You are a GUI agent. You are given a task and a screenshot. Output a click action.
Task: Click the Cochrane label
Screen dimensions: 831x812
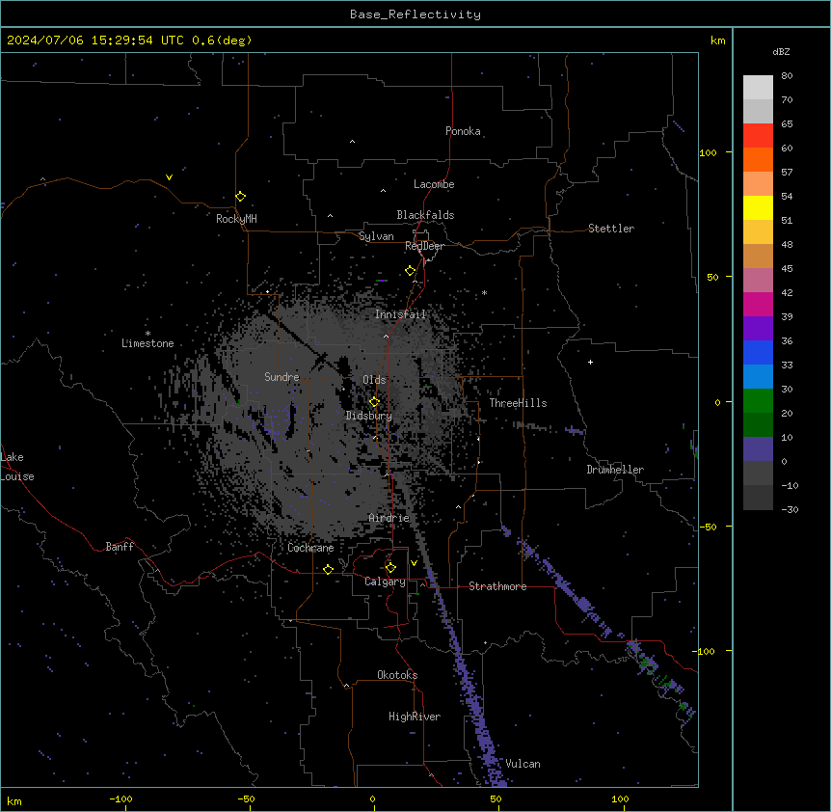tap(310, 548)
